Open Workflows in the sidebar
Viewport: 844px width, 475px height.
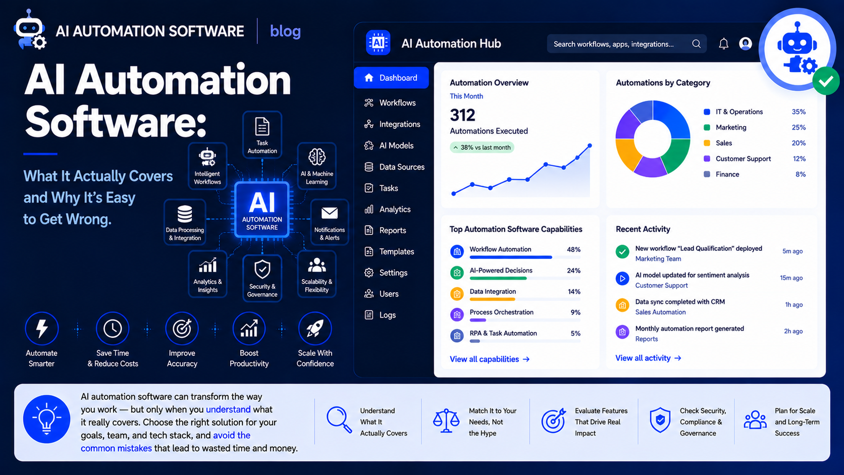pos(390,102)
